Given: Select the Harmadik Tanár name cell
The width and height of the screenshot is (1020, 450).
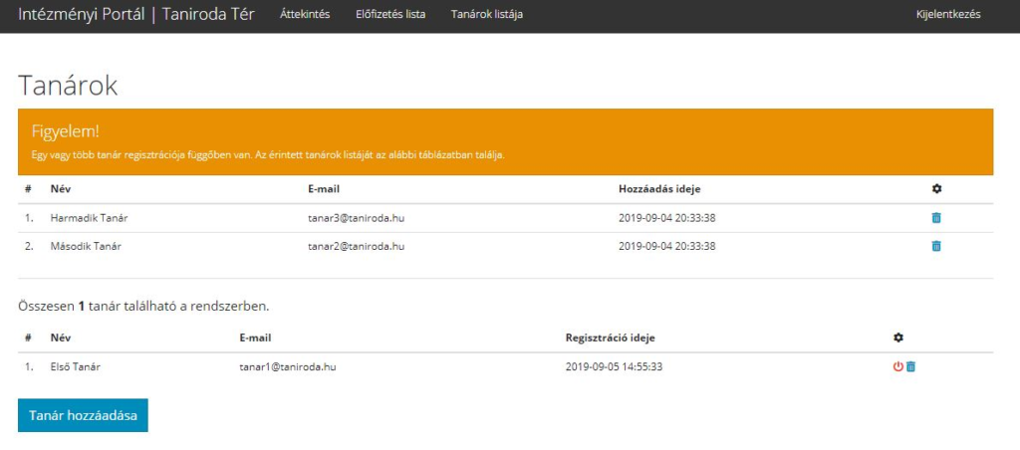Looking at the screenshot, I should point(89,218).
